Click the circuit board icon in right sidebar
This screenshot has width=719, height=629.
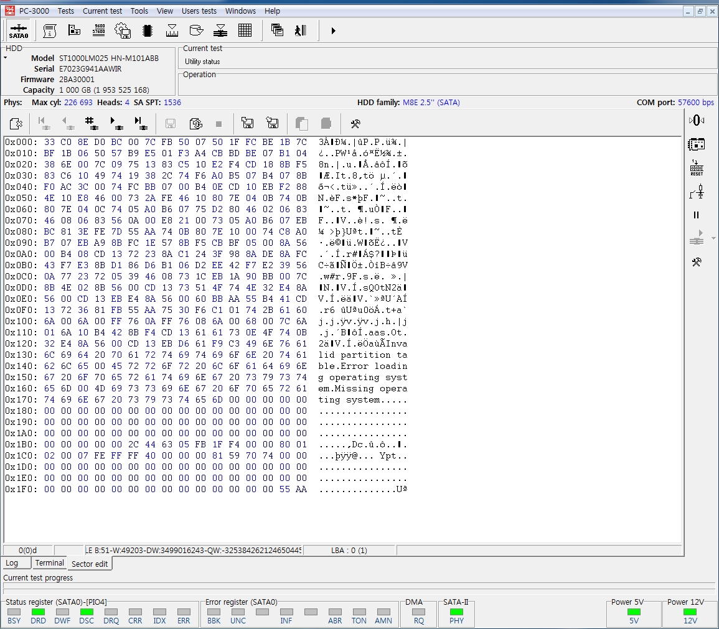point(697,144)
